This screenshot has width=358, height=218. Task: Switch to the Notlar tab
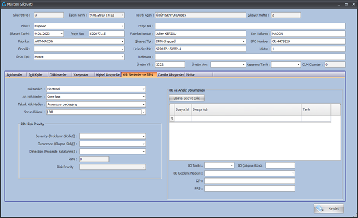tap(190, 75)
